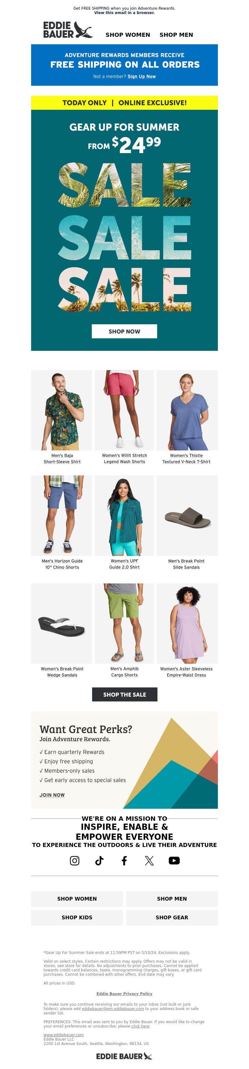Open the Facebook social icon
This screenshot has width=249, height=1069.
click(x=124, y=860)
